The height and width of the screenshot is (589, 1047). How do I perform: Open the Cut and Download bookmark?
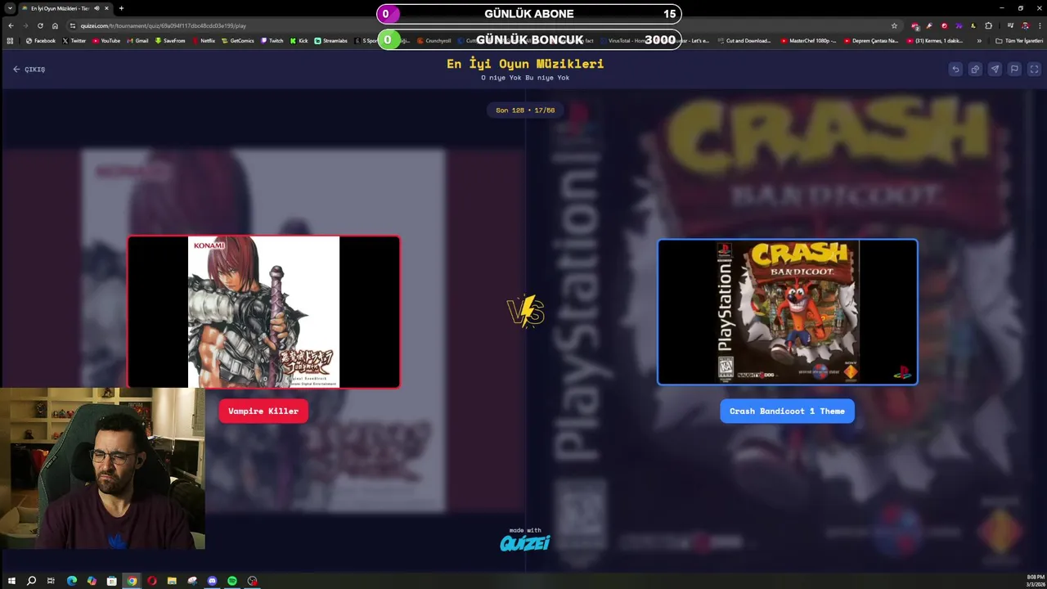pos(744,41)
